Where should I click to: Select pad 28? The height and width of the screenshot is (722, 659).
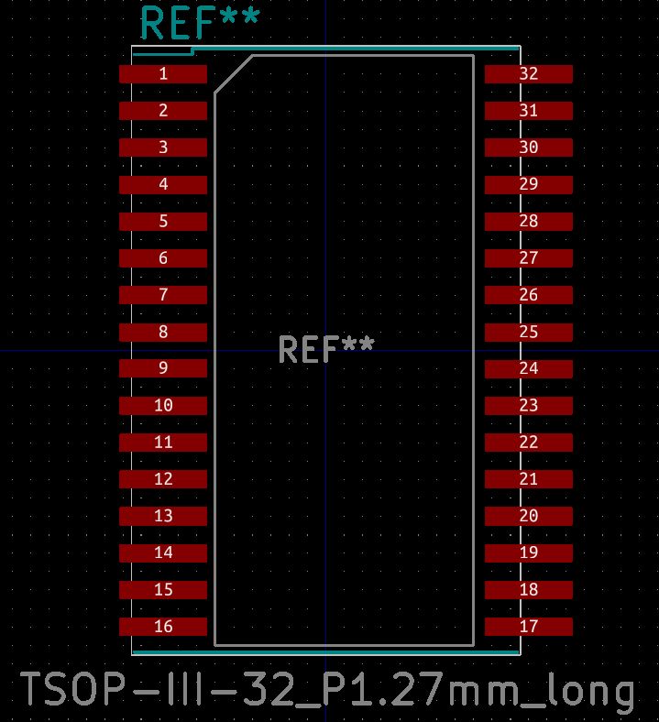pyautogui.click(x=529, y=221)
